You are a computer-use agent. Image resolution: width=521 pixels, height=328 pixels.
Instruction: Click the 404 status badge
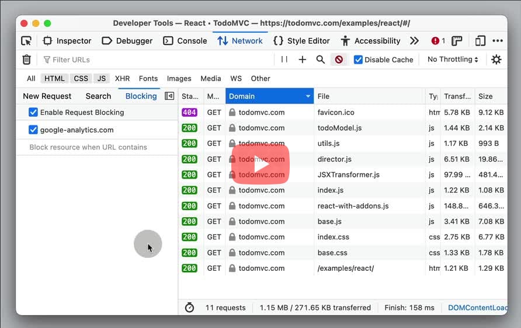[189, 112]
